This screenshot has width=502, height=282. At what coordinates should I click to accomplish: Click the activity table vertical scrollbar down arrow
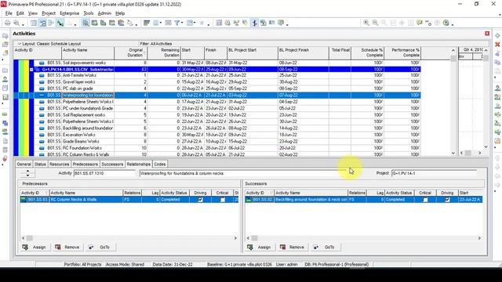(453, 154)
